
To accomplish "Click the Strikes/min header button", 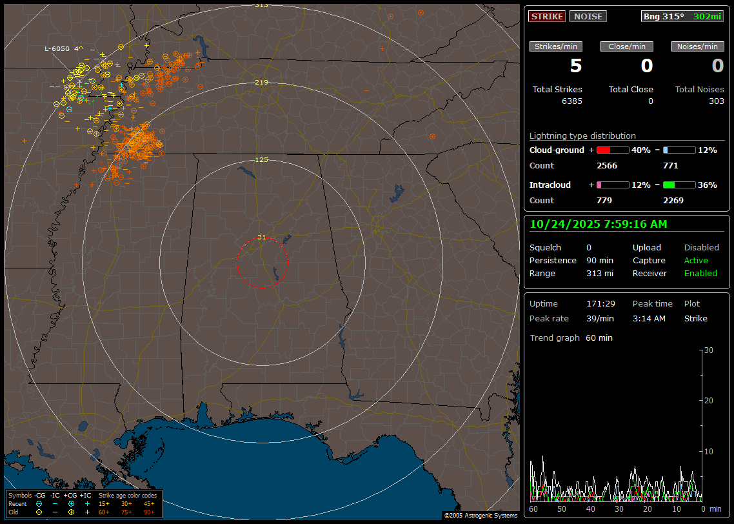I will click(556, 46).
